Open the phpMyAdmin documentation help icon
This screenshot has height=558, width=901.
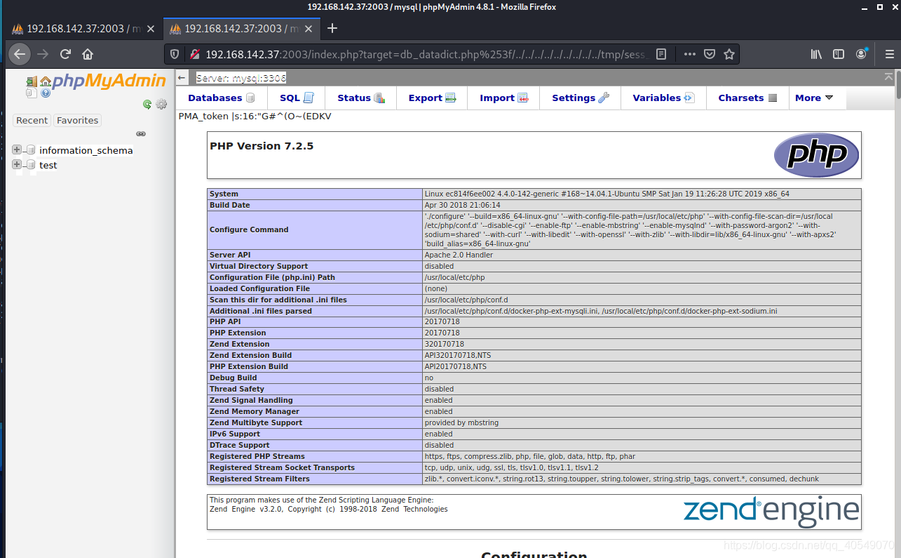[x=46, y=93]
